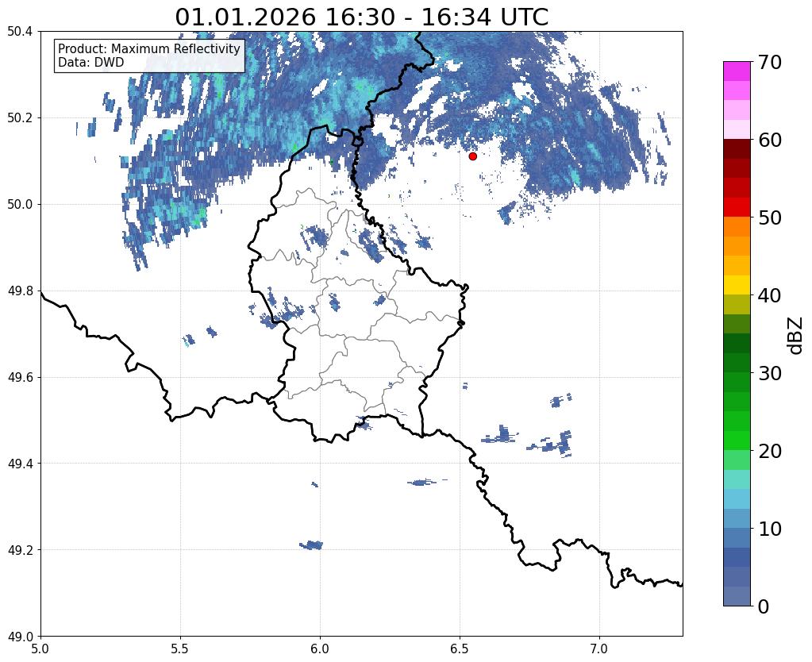Click latitude axis label 49.6
The width and height of the screenshot is (812, 662).
[x=20, y=378]
